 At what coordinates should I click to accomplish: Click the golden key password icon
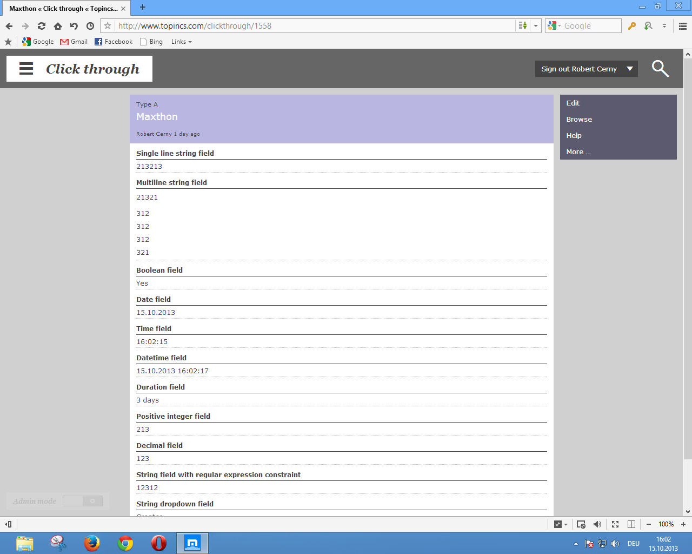[x=631, y=26]
